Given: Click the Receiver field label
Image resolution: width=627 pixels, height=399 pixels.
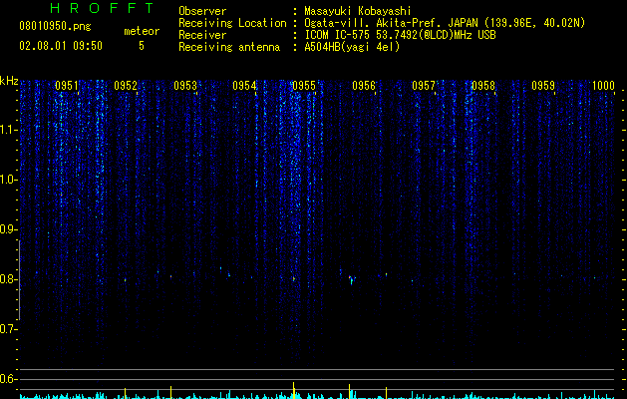Looking at the screenshot, I should coord(202,35).
